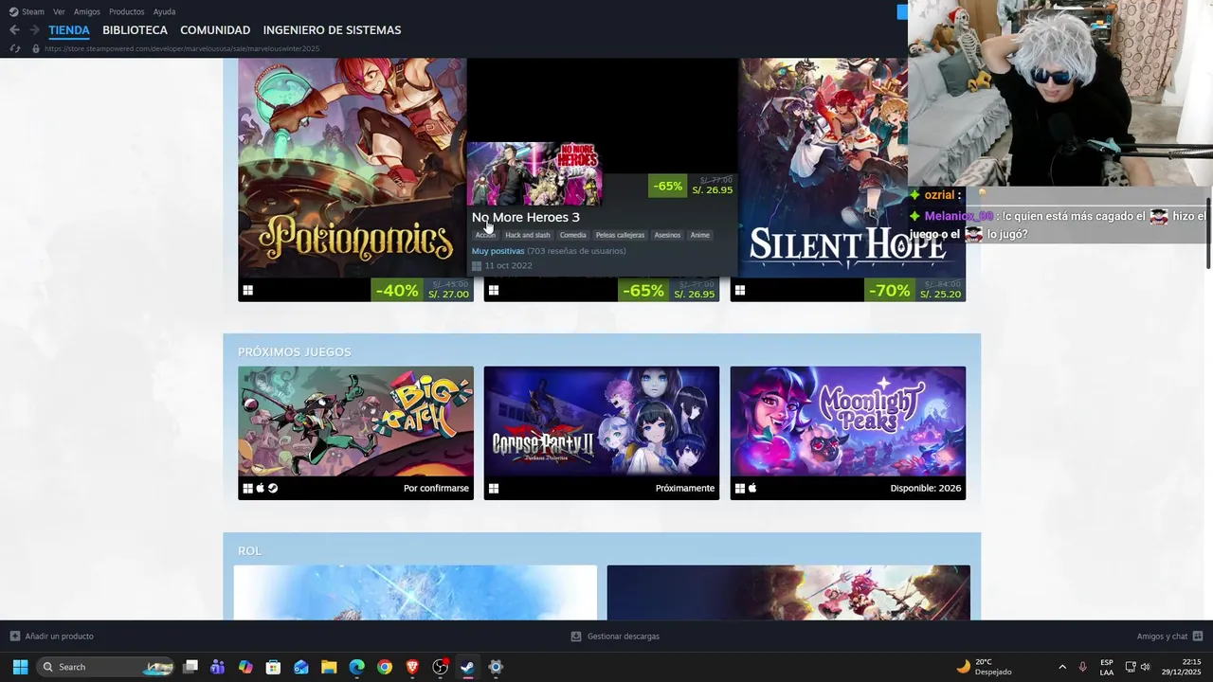Open Brave browser from the taskbar

pos(412,667)
